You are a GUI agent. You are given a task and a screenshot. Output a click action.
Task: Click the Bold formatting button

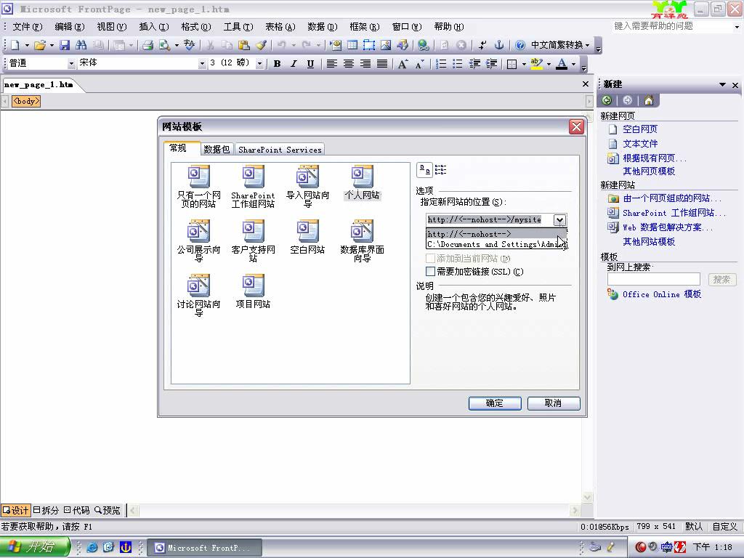[x=277, y=64]
